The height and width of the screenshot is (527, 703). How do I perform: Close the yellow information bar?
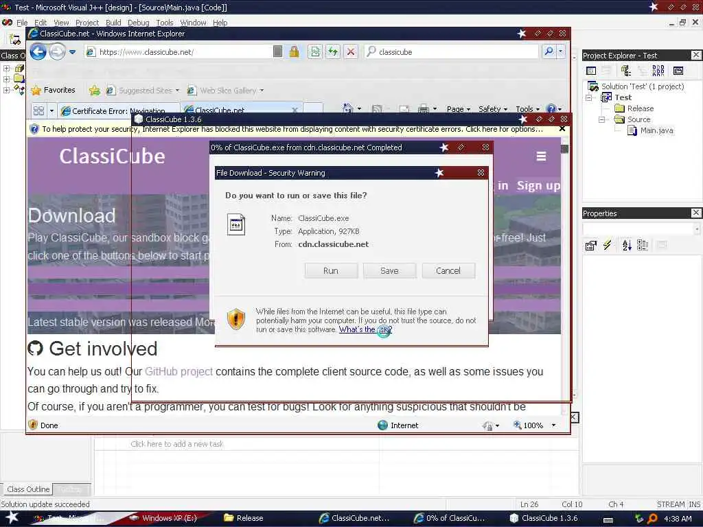562,129
